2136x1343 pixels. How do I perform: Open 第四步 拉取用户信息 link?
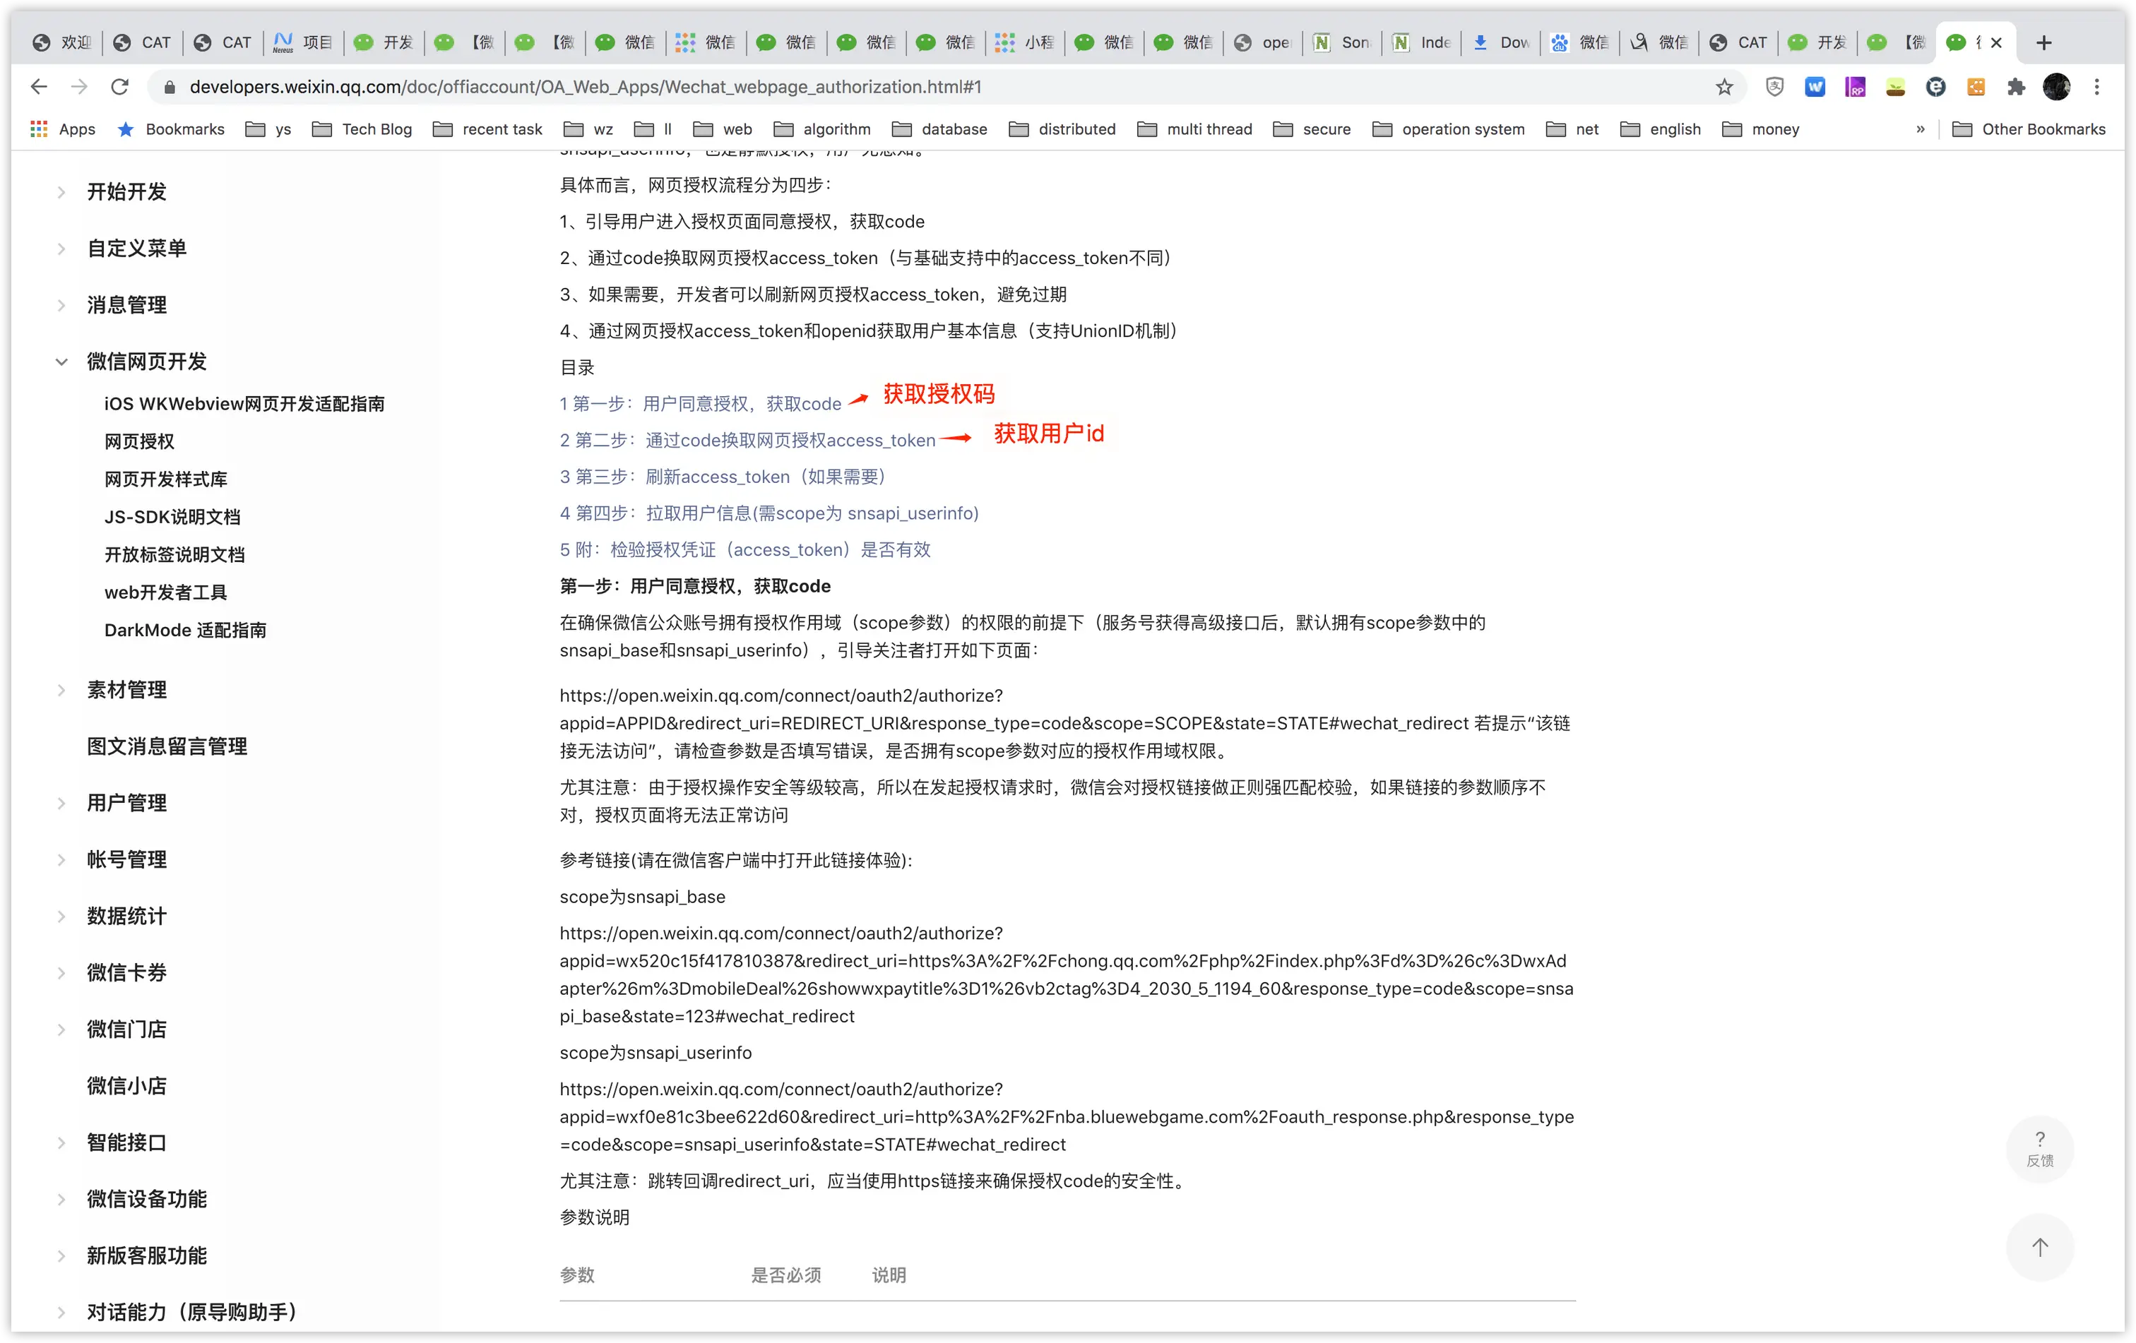tap(769, 513)
